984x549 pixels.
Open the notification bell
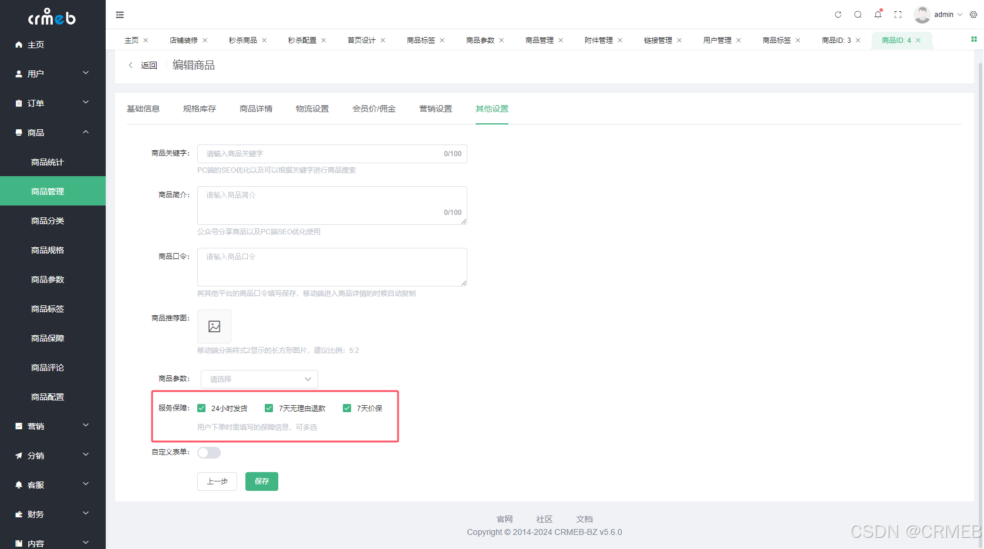(x=878, y=15)
